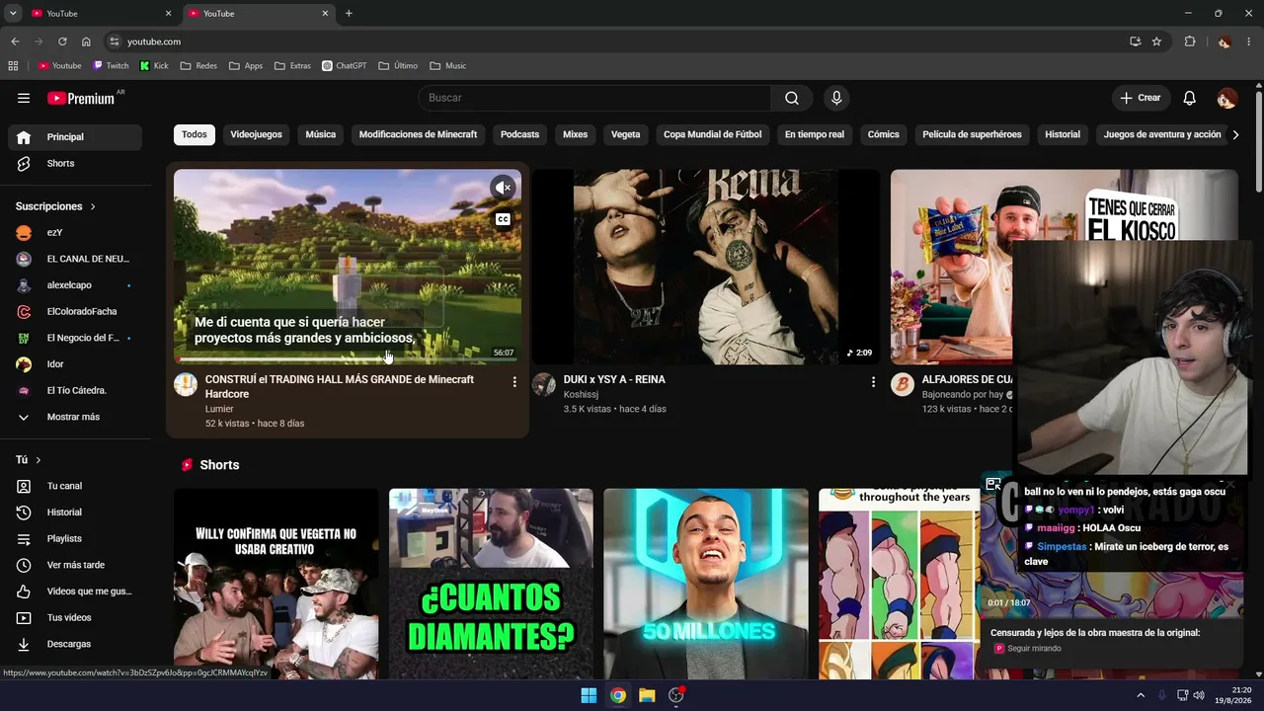Select the Principal sidebar item
This screenshot has width=1264, height=711.
pos(75,137)
